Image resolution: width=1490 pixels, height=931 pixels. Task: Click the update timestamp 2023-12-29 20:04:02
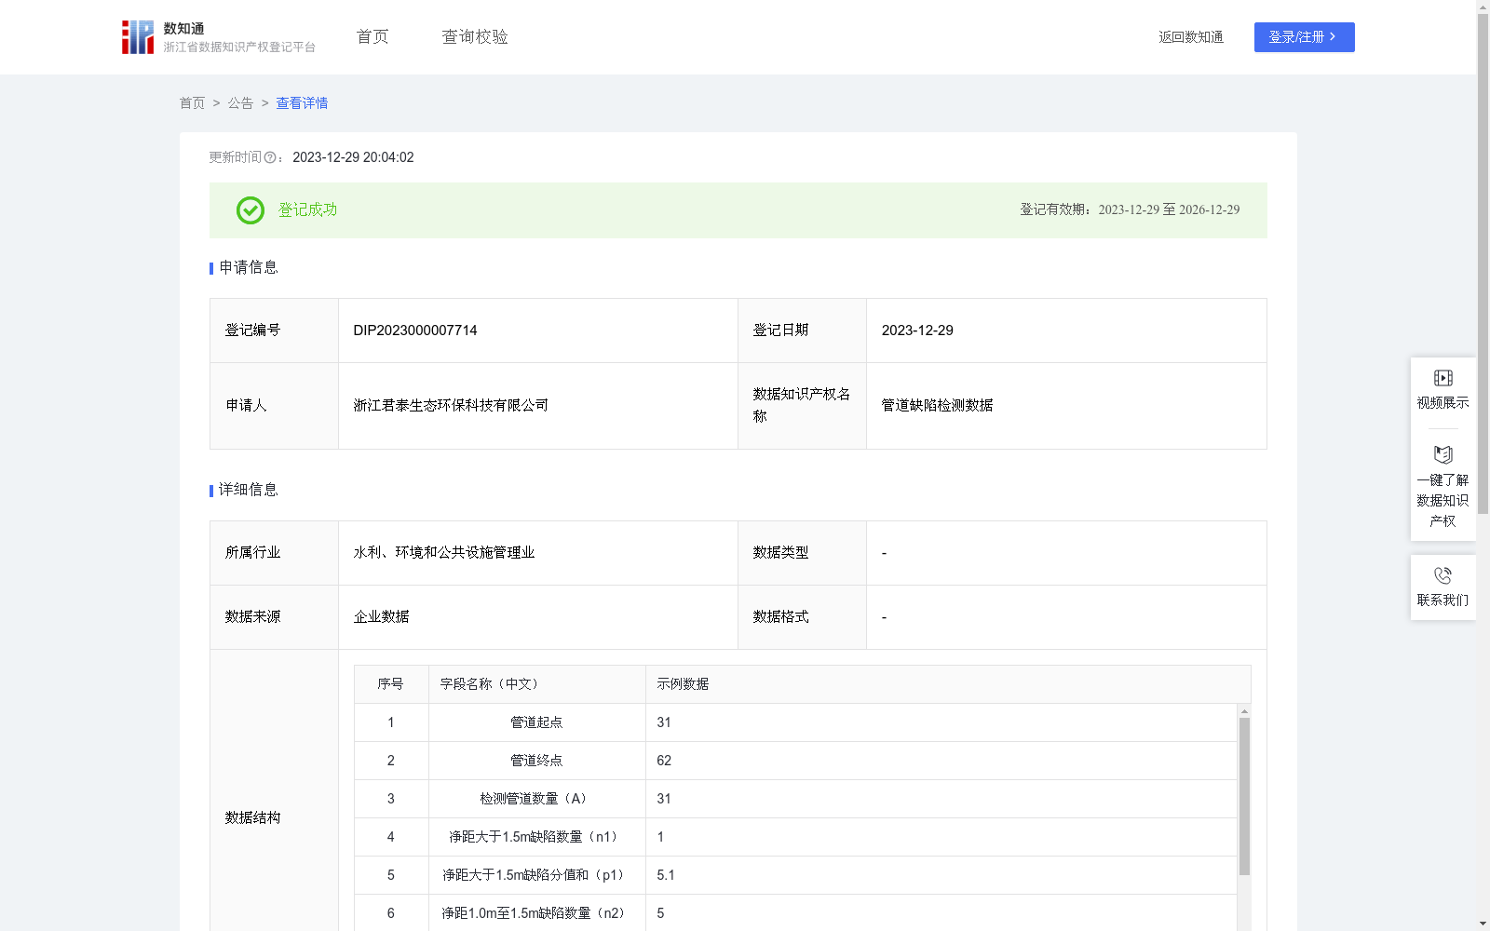pyautogui.click(x=353, y=158)
